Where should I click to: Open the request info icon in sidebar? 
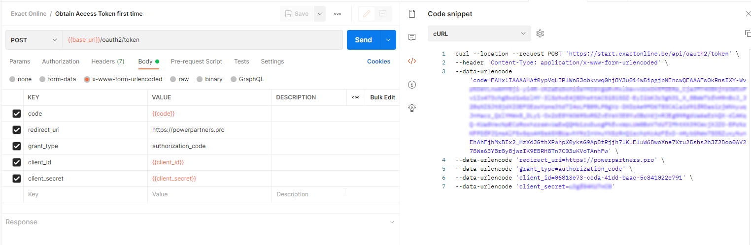[x=412, y=85]
